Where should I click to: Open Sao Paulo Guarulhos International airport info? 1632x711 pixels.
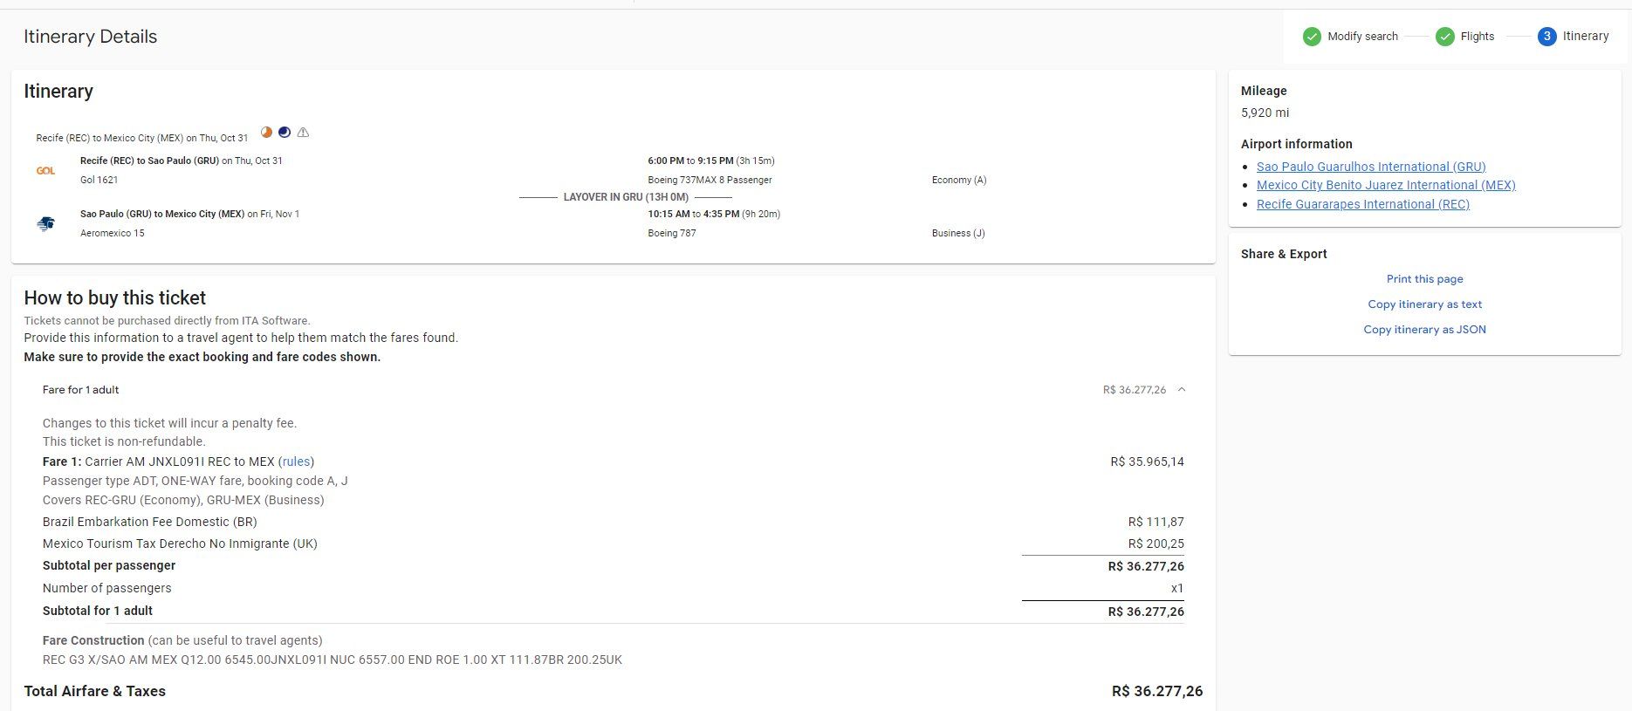click(1370, 167)
